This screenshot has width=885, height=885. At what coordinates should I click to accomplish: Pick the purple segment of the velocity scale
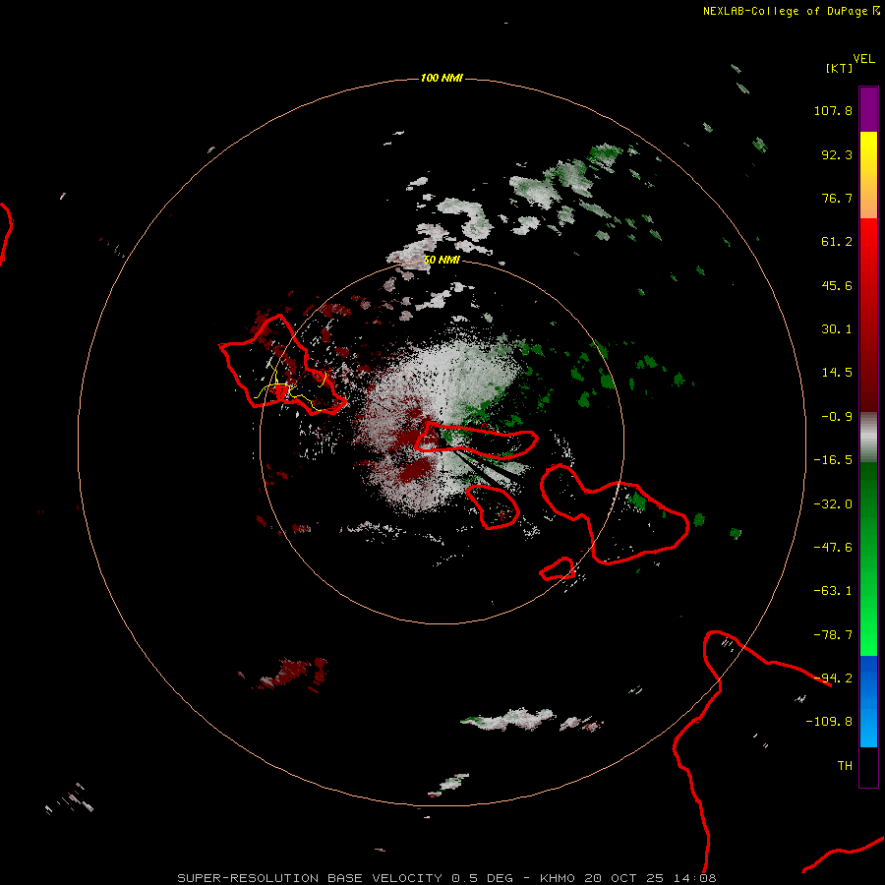tap(868, 109)
